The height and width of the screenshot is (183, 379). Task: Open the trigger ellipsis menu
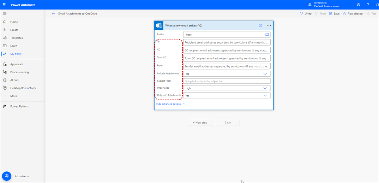269,26
